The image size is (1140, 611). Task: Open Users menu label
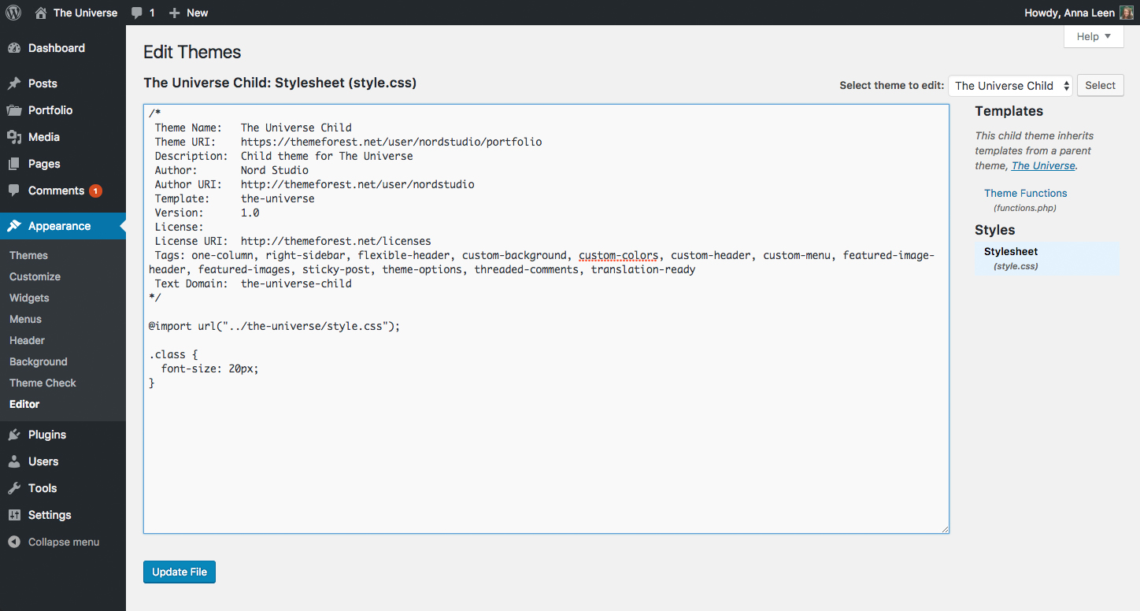pyautogui.click(x=43, y=461)
